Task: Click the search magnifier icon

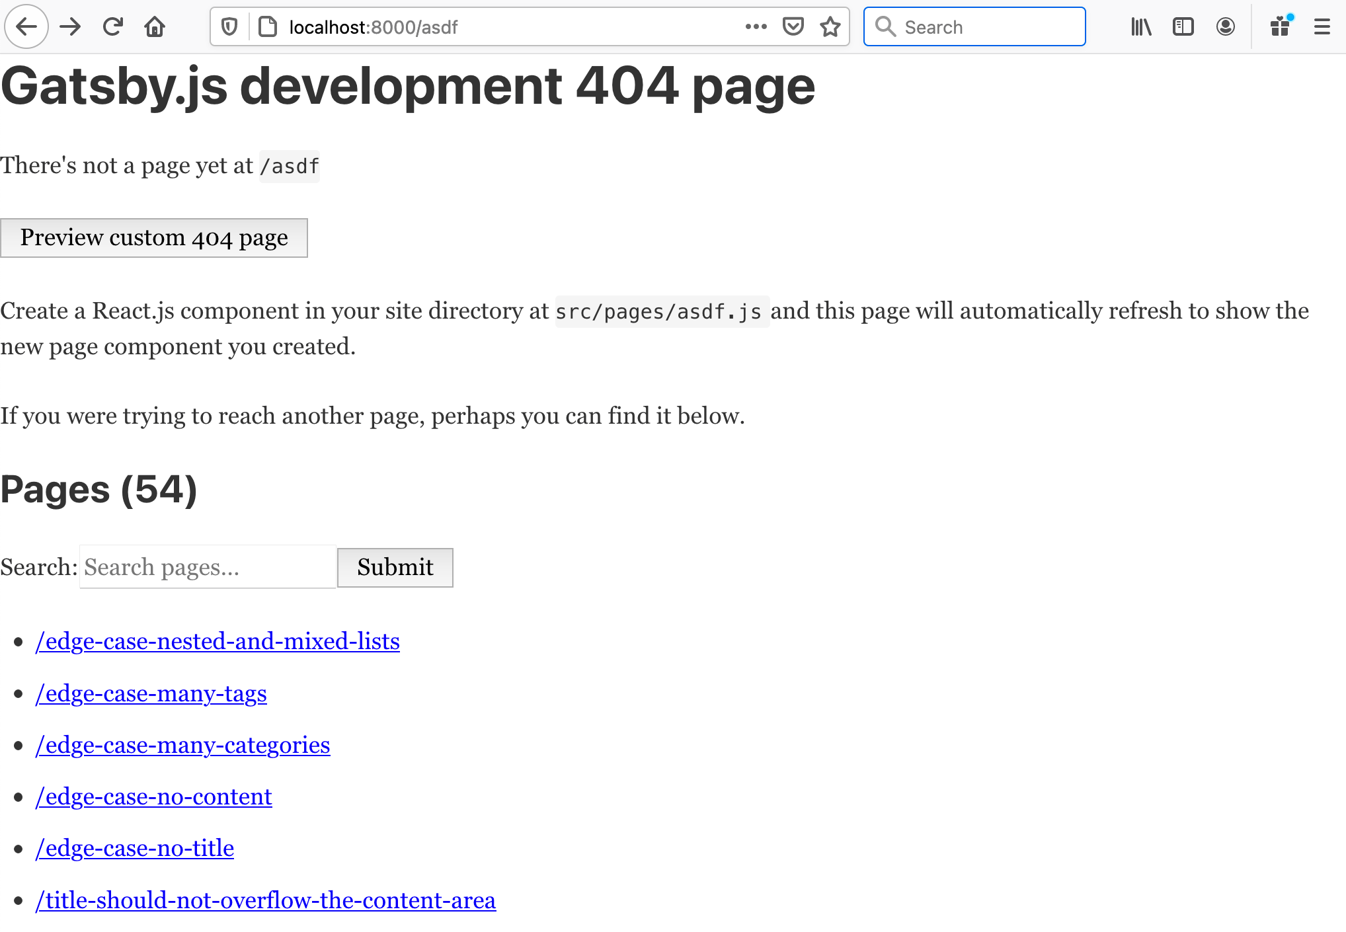Action: coord(885,26)
